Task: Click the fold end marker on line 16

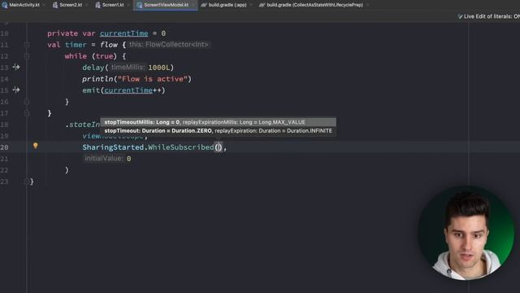Action: point(27,102)
